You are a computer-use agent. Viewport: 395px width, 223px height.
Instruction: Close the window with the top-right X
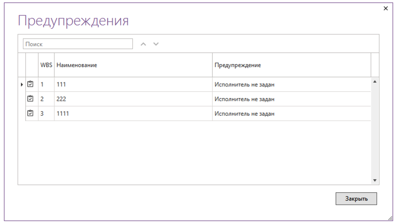tap(386, 8)
